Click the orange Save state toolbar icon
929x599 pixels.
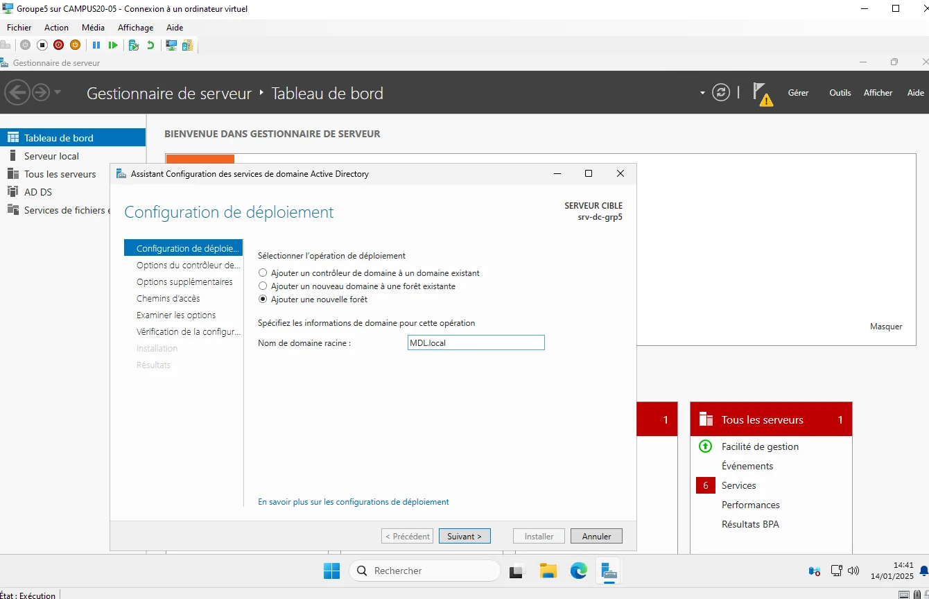(75, 45)
